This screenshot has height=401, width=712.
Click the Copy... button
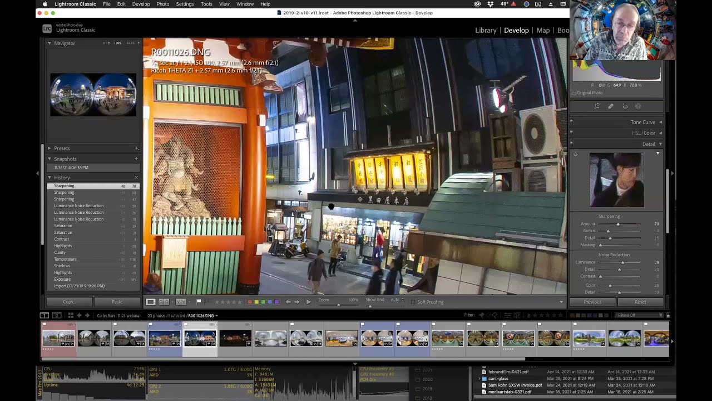(x=69, y=302)
